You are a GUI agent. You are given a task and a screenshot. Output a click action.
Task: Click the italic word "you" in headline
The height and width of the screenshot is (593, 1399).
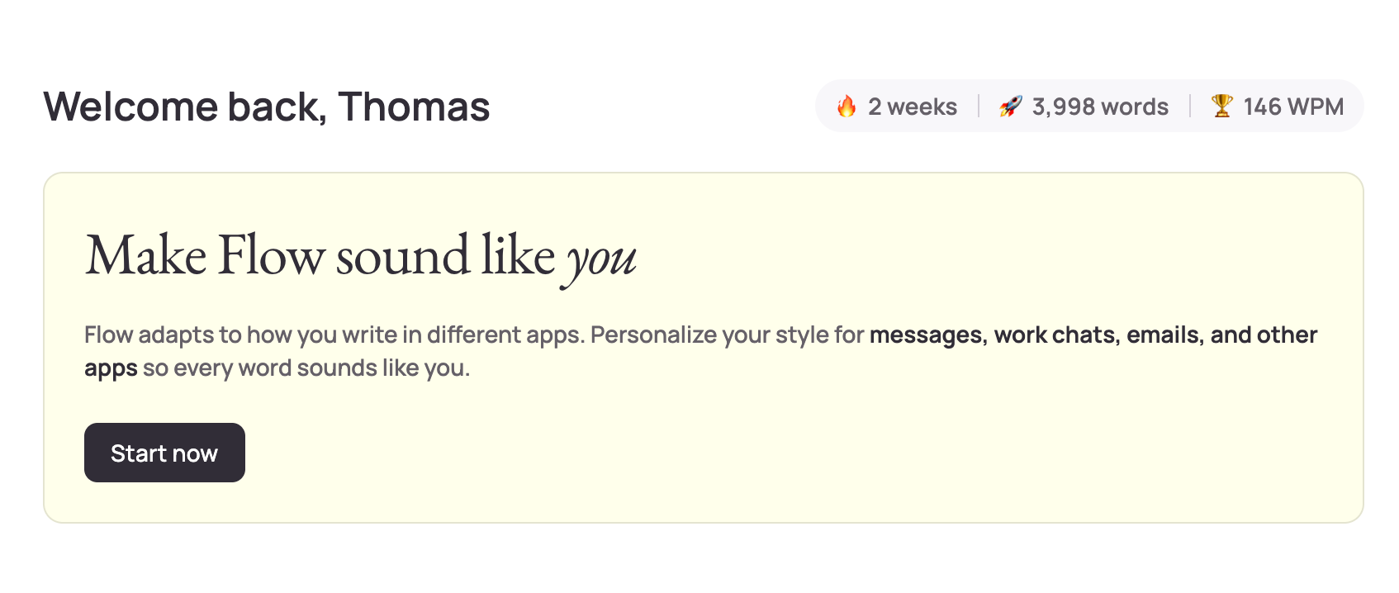(601, 259)
